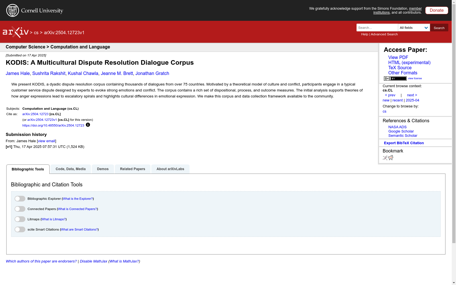Open What is the Explorer? link
This screenshot has height=285, width=456.
pos(78,199)
